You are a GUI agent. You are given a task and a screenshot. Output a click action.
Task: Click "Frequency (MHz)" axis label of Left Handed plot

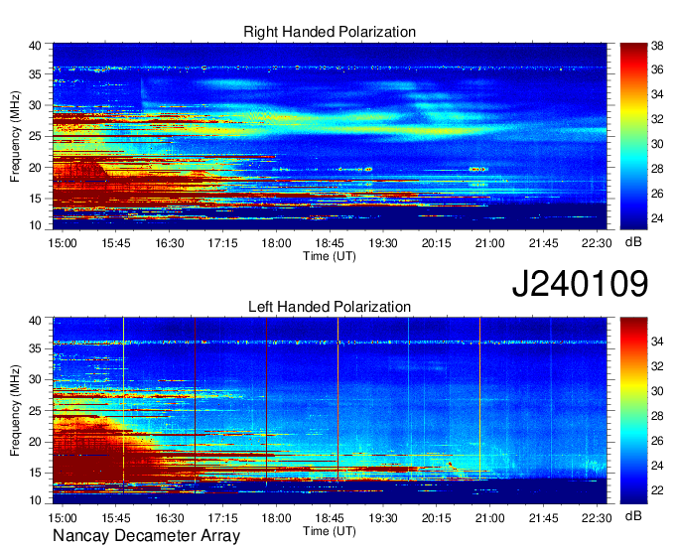(x=15, y=411)
